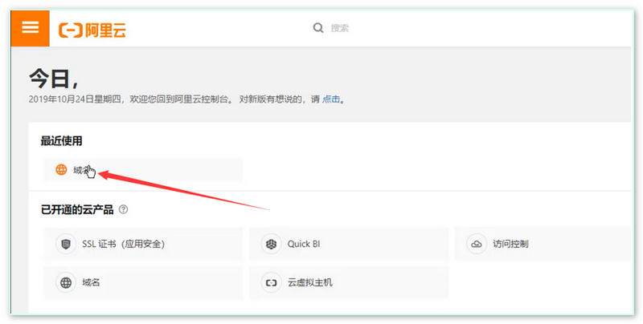Open the Quick BI product label
Screen dimensions: 643x324
tap(304, 244)
